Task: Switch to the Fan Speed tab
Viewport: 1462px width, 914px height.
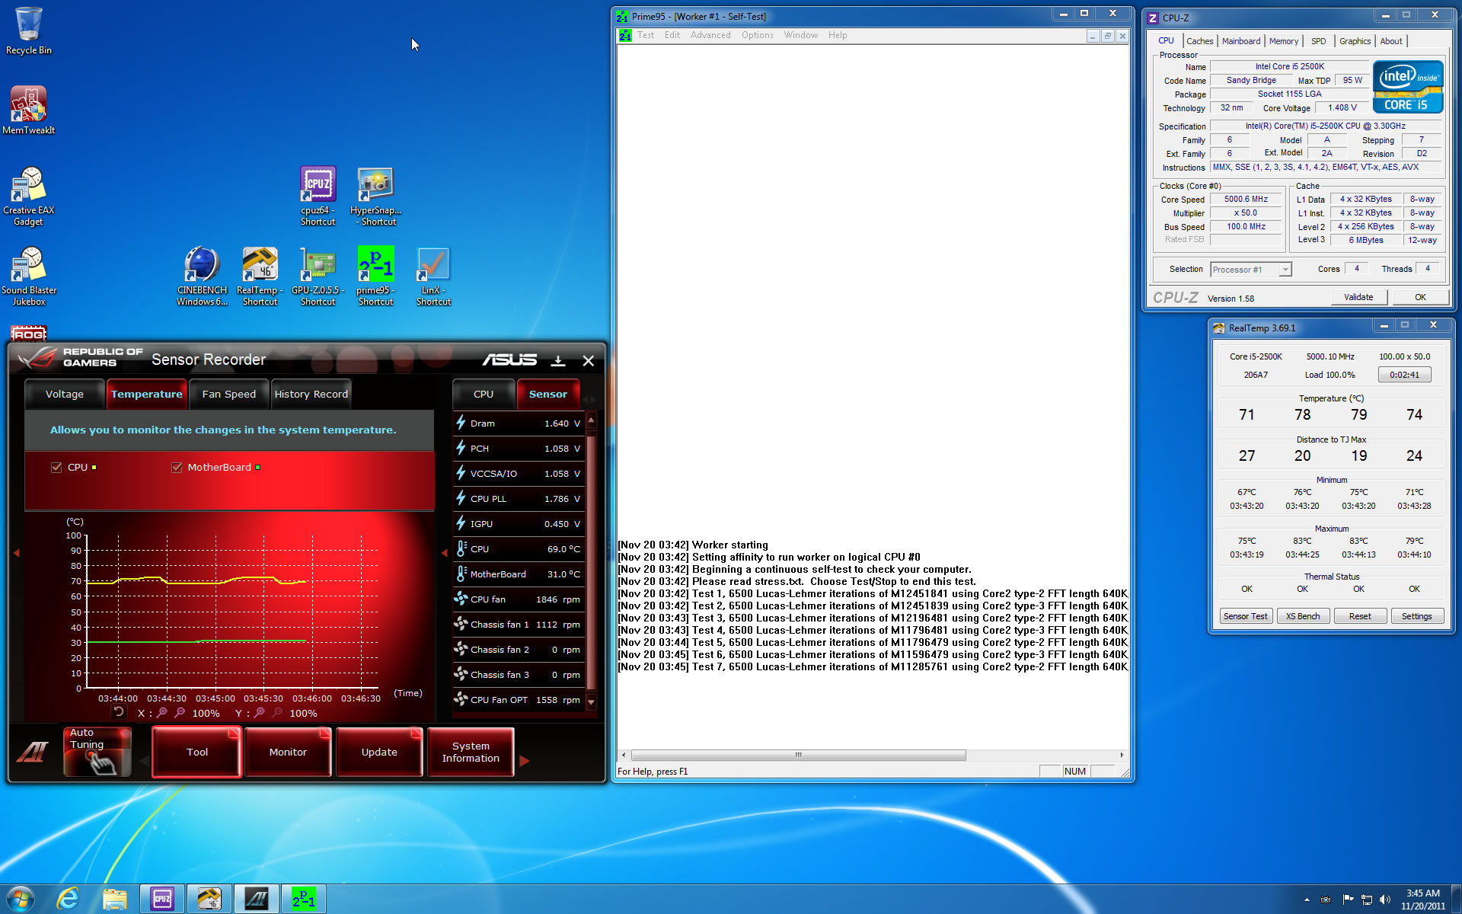Action: tap(229, 394)
